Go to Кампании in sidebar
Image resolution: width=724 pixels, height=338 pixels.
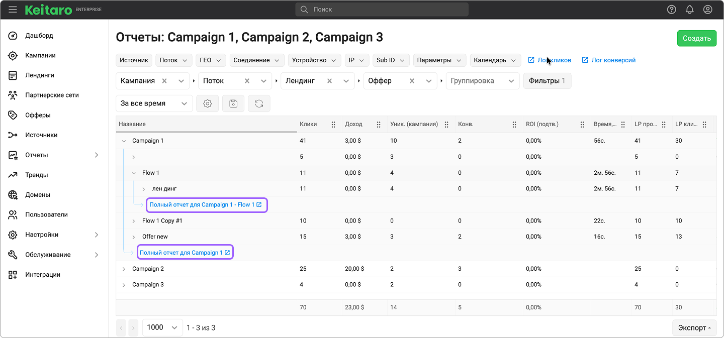click(40, 55)
